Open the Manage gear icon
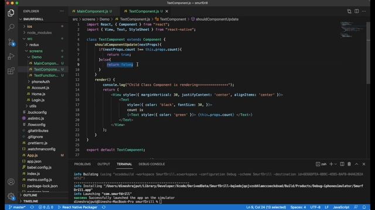Viewport: 375px width, 210px height. 11,196
